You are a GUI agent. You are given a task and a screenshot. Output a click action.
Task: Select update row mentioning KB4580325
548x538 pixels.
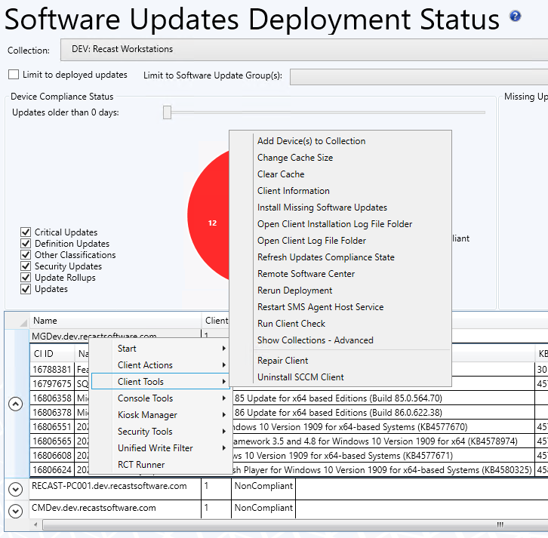tap(382, 469)
